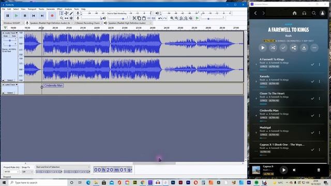The height and width of the screenshot is (186, 331).
Task: Open the Windows WASAPI audio host dropdown
Action: coord(14,23)
